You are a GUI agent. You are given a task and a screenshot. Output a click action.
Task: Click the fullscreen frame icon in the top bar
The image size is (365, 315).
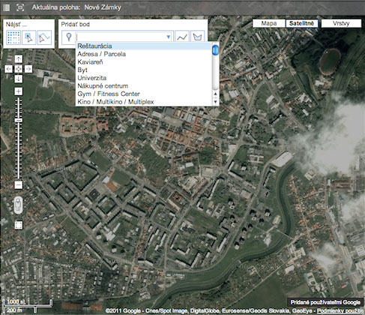pyautogui.click(x=20, y=7)
